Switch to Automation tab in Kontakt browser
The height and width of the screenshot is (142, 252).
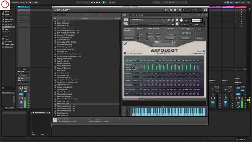pos(114,15)
